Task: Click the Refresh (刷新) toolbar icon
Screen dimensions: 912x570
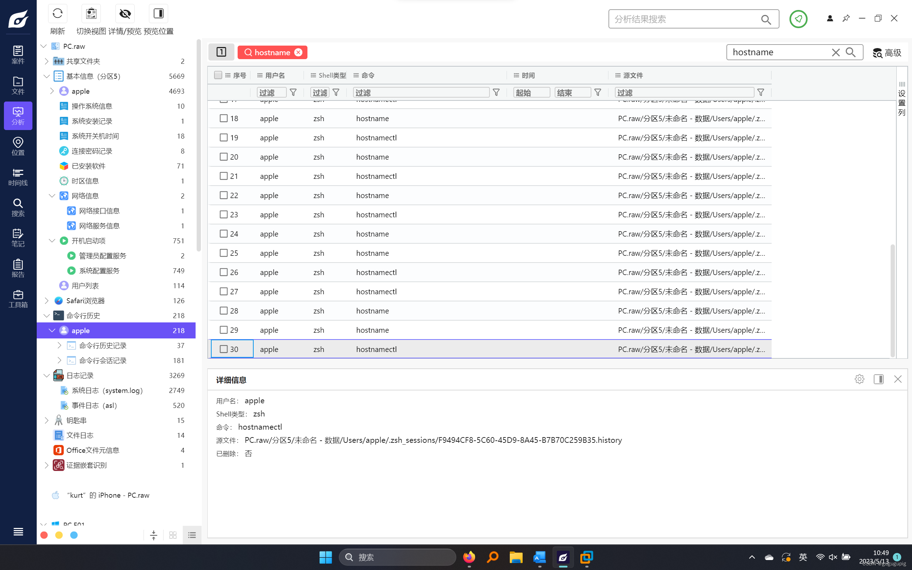Action: [x=57, y=14]
